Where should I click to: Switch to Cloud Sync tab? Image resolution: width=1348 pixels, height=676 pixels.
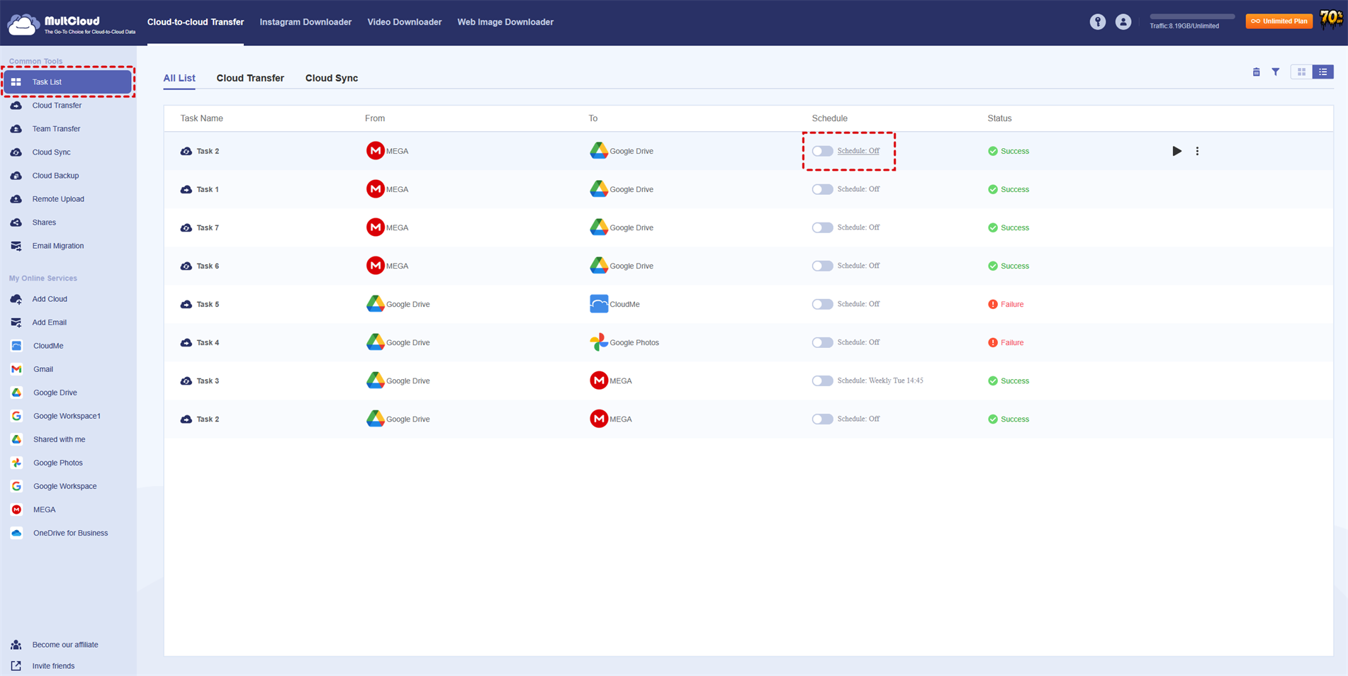point(332,78)
